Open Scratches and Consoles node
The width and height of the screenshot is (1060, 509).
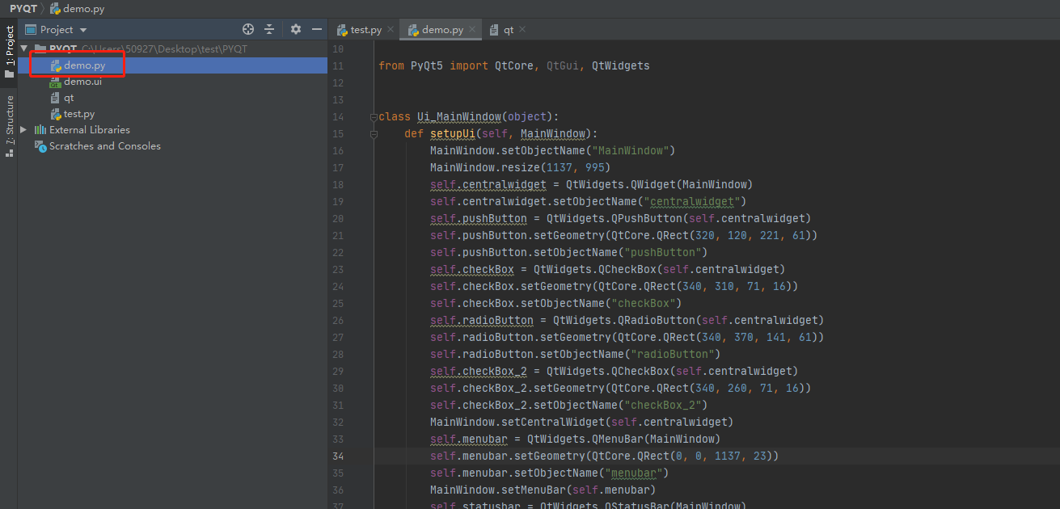click(x=105, y=146)
